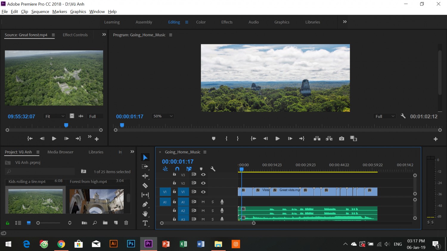This screenshot has height=251, width=447.
Task: Select the Ripple Edit tool
Action: coord(145,176)
